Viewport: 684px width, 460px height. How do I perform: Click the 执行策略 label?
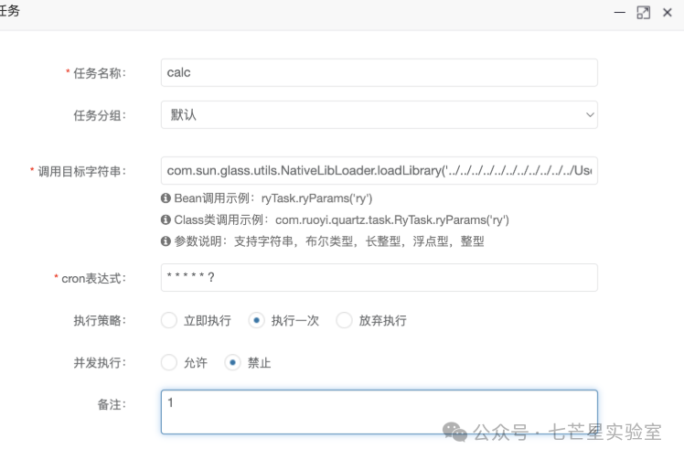pyautogui.click(x=100, y=321)
